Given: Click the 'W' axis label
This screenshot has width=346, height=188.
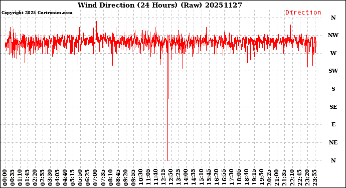Looking at the screenshot, I should click(x=333, y=53).
